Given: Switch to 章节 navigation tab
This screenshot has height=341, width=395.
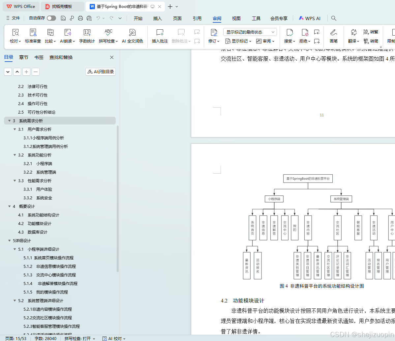Looking at the screenshot, I should pos(24,57).
